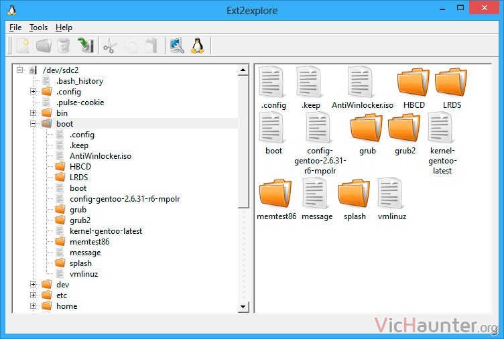This screenshot has width=504, height=339.
Task: Select .keep under boot in the tree
Action: click(x=79, y=145)
